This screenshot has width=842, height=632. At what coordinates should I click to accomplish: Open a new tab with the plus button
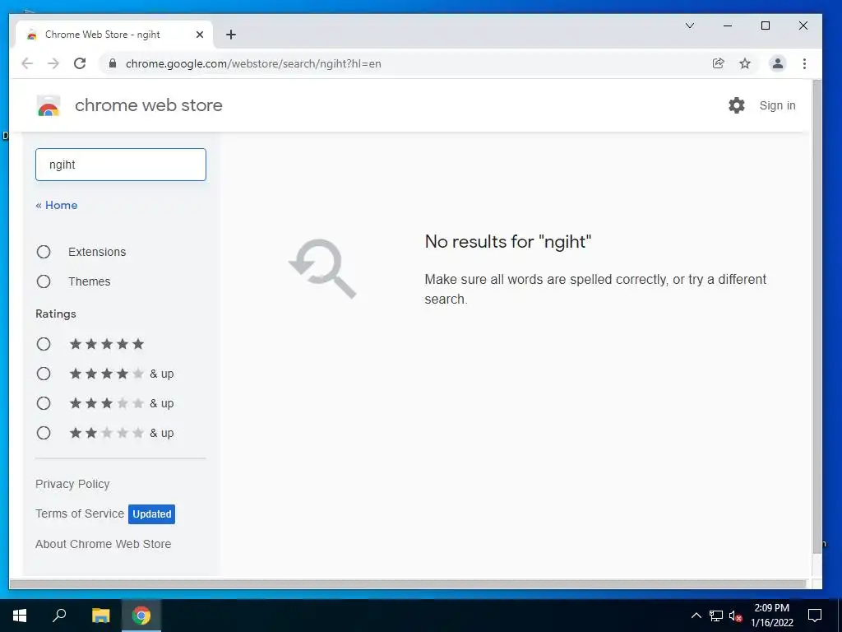(231, 35)
